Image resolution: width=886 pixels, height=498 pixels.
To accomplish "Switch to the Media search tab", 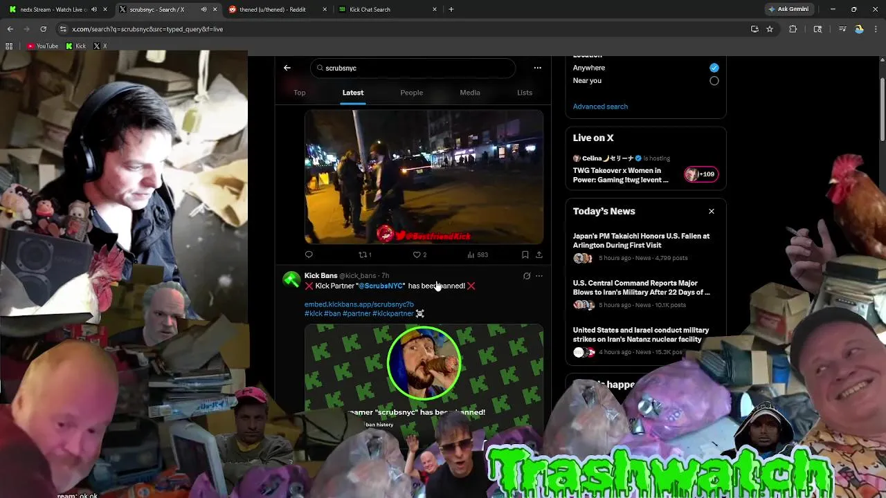I will click(x=470, y=93).
